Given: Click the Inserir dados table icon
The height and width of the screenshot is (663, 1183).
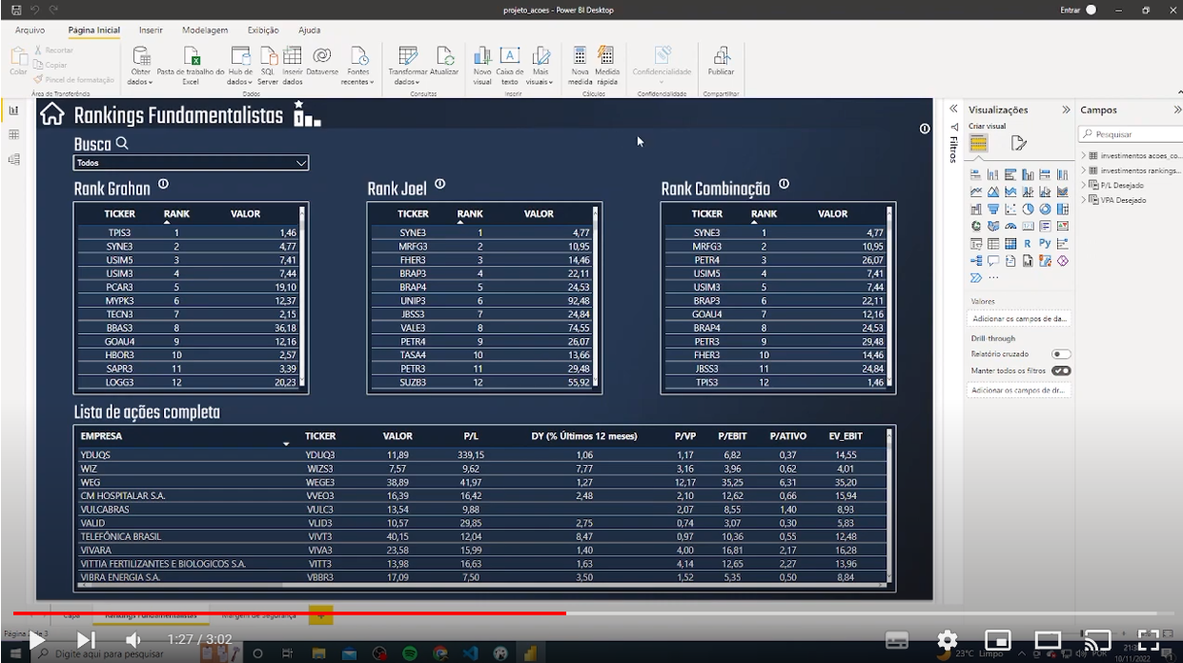Looking at the screenshot, I should pyautogui.click(x=293, y=55).
